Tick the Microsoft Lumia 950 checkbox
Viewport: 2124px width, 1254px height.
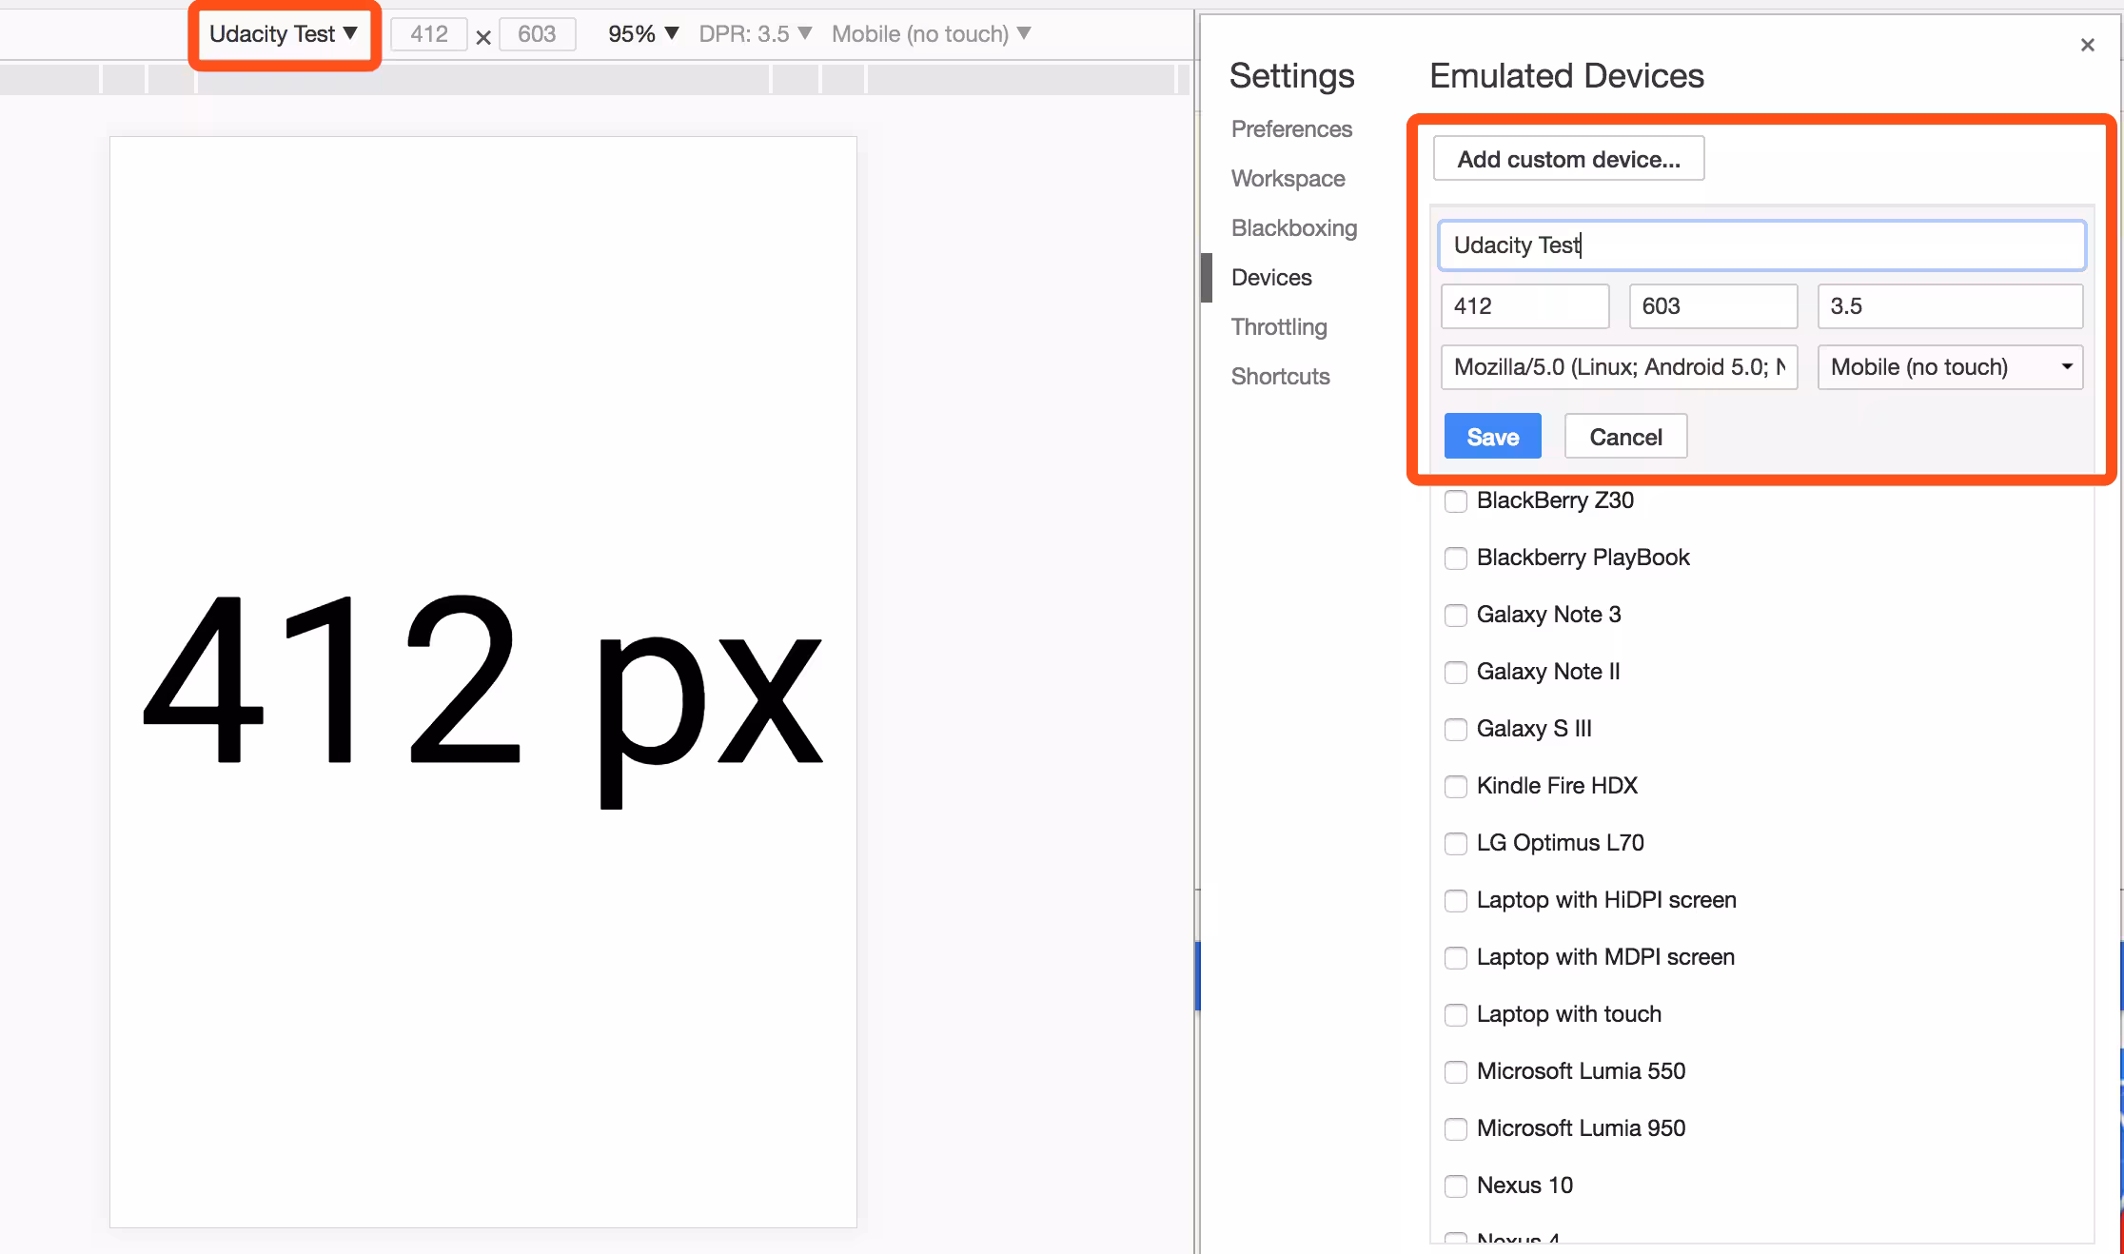[x=1455, y=1129]
